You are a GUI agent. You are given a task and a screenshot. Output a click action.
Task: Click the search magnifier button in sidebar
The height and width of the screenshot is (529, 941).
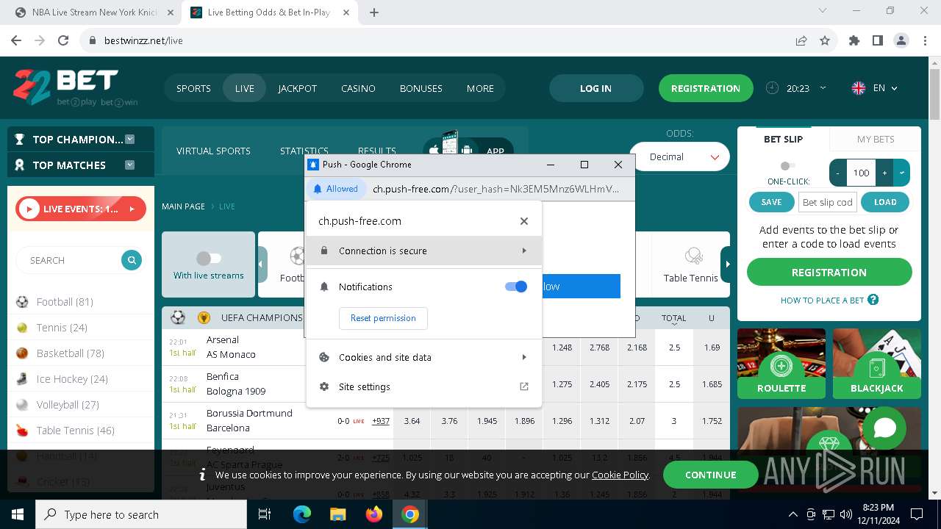(x=132, y=260)
